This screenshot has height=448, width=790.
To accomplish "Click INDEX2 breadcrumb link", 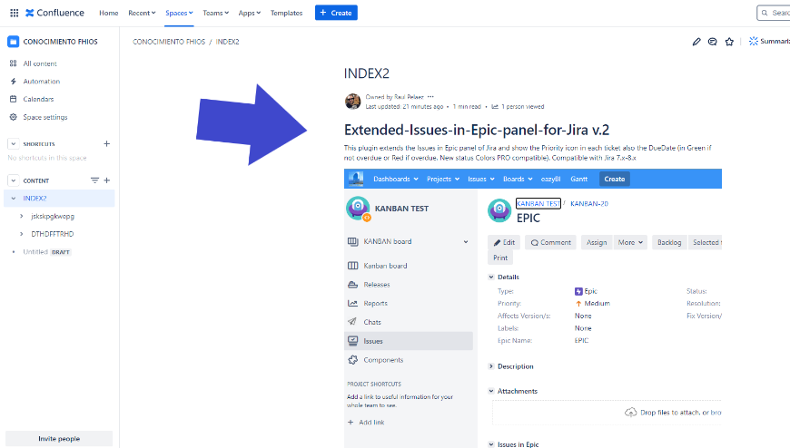I will (227, 42).
